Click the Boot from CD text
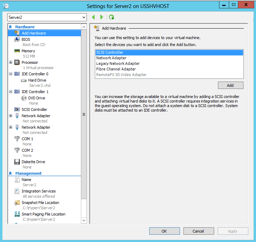256x242 pixels. coord(34,45)
